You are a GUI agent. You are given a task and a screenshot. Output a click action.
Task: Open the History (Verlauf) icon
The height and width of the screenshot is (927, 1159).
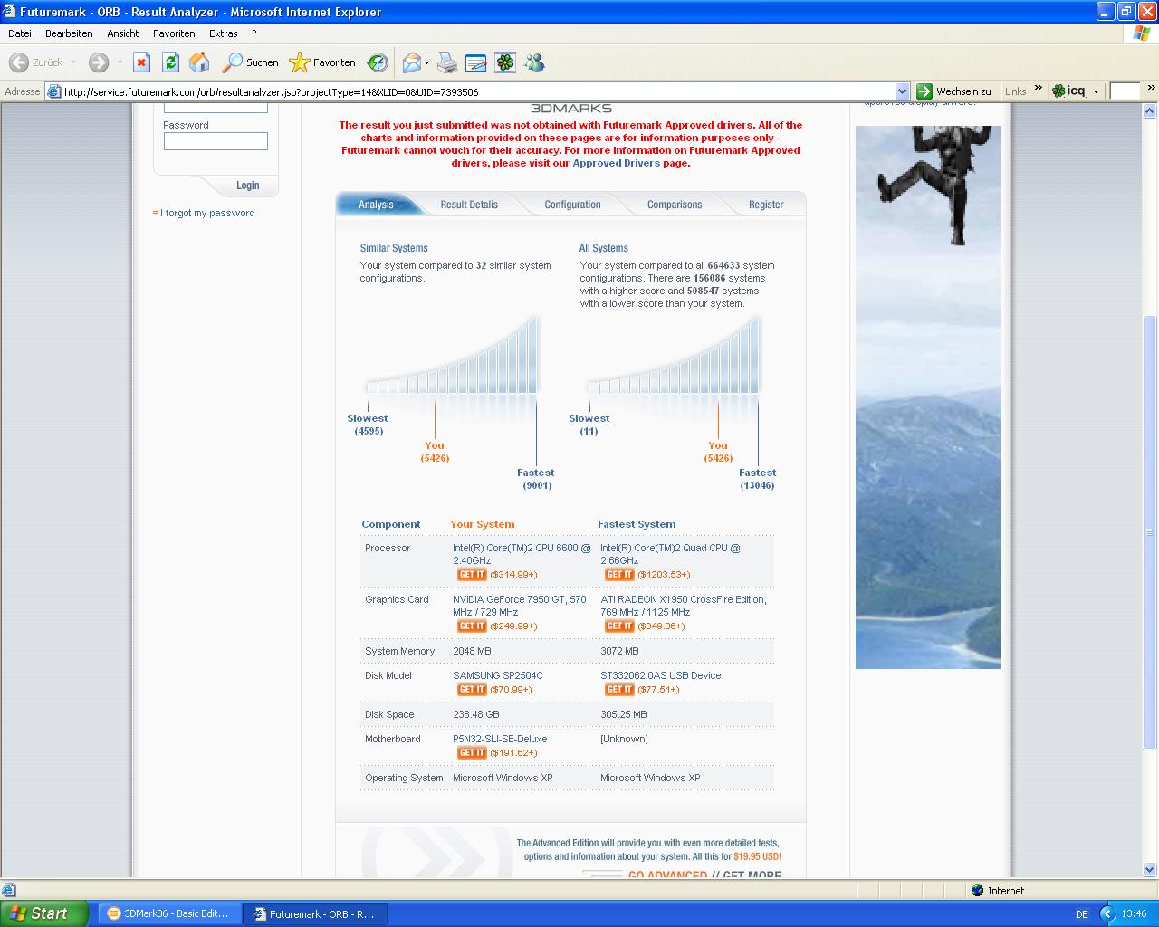pos(378,62)
